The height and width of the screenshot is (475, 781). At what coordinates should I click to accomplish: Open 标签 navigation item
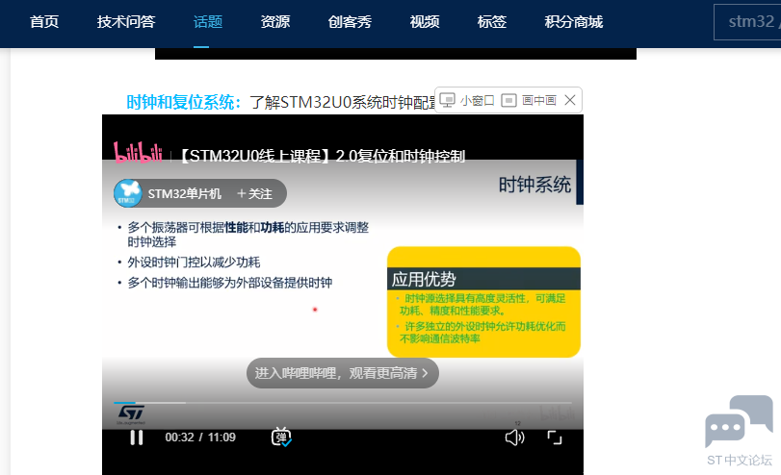pyautogui.click(x=492, y=22)
